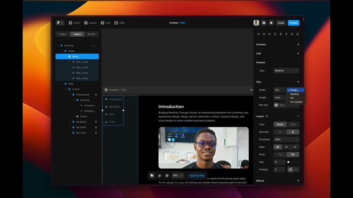Select the hand pan tool at bottom

159,175
